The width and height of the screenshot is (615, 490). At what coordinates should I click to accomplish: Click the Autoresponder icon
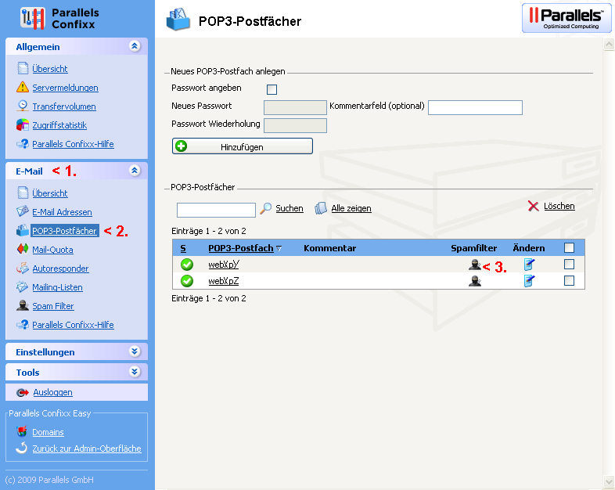pos(23,268)
